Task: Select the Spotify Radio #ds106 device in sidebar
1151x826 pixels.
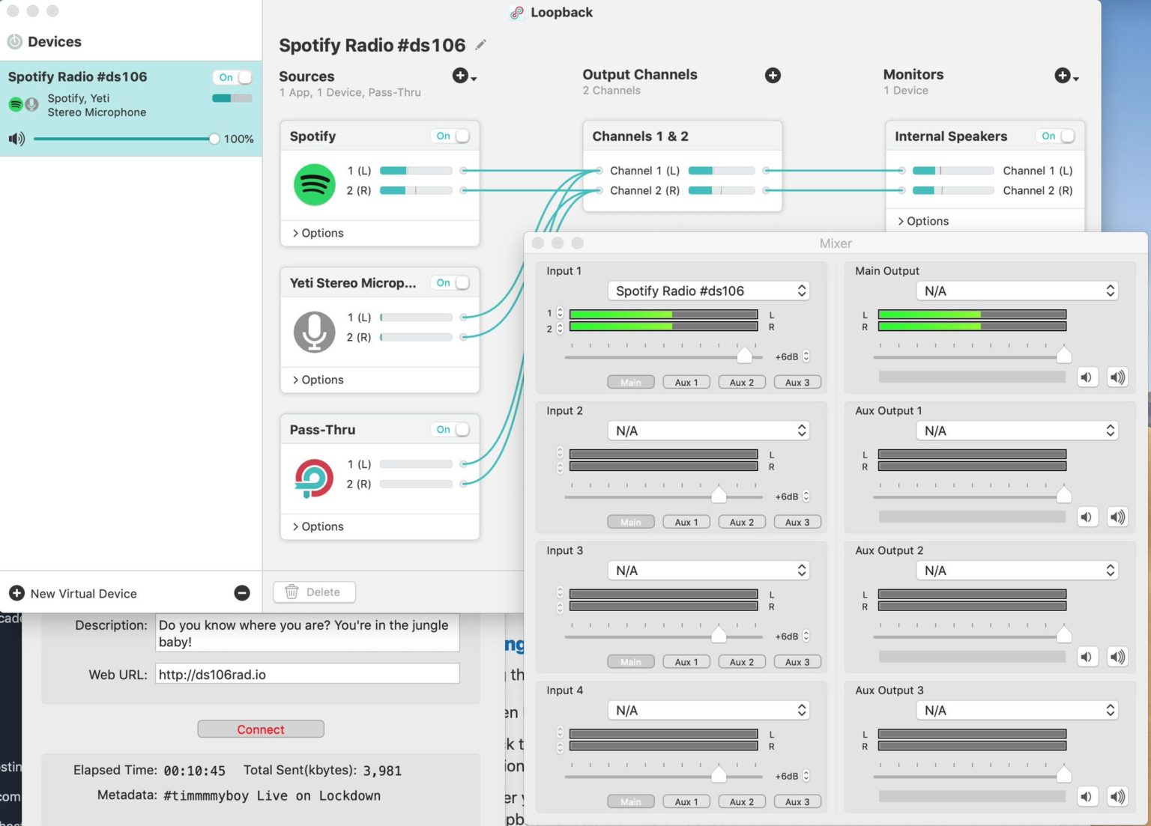Action: point(131,108)
